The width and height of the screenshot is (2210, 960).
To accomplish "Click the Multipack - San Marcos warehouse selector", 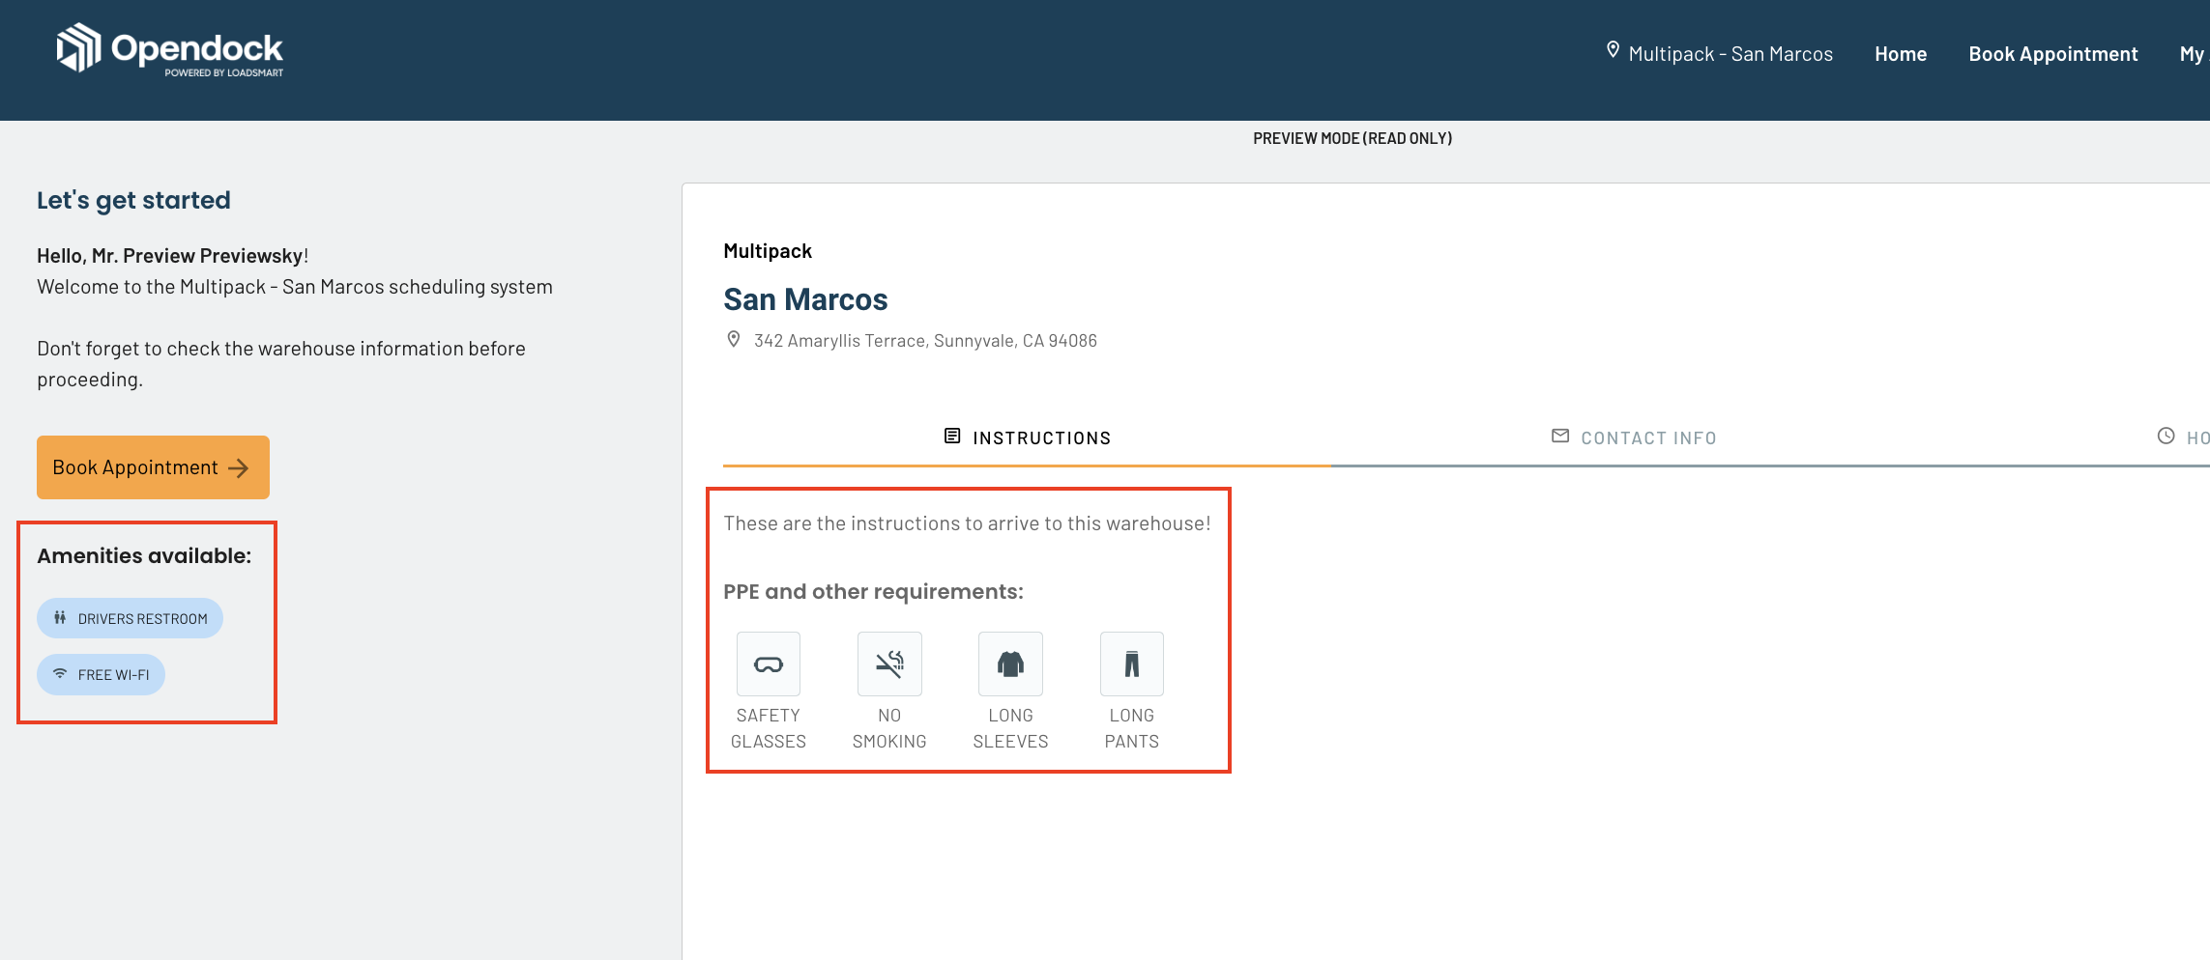I will pos(1730,54).
